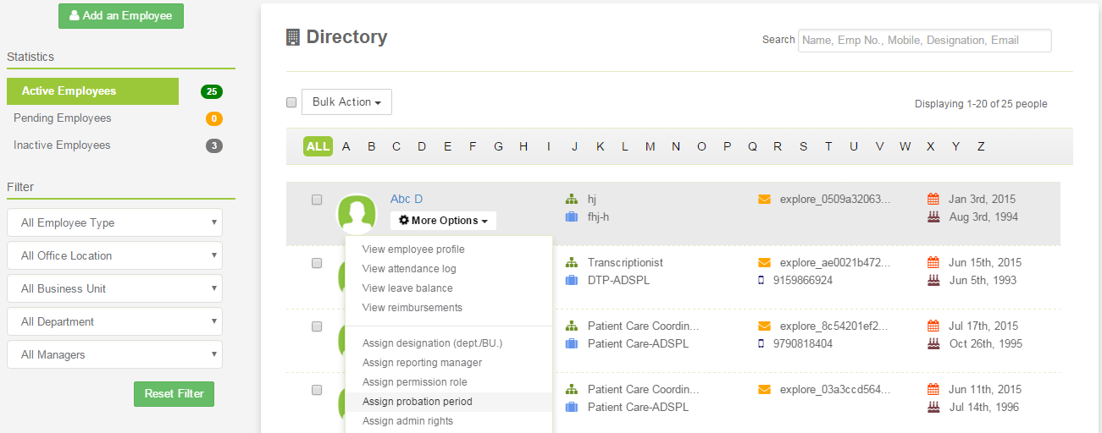
Task: Click the org-chart icon next to hj
Action: [x=572, y=200]
